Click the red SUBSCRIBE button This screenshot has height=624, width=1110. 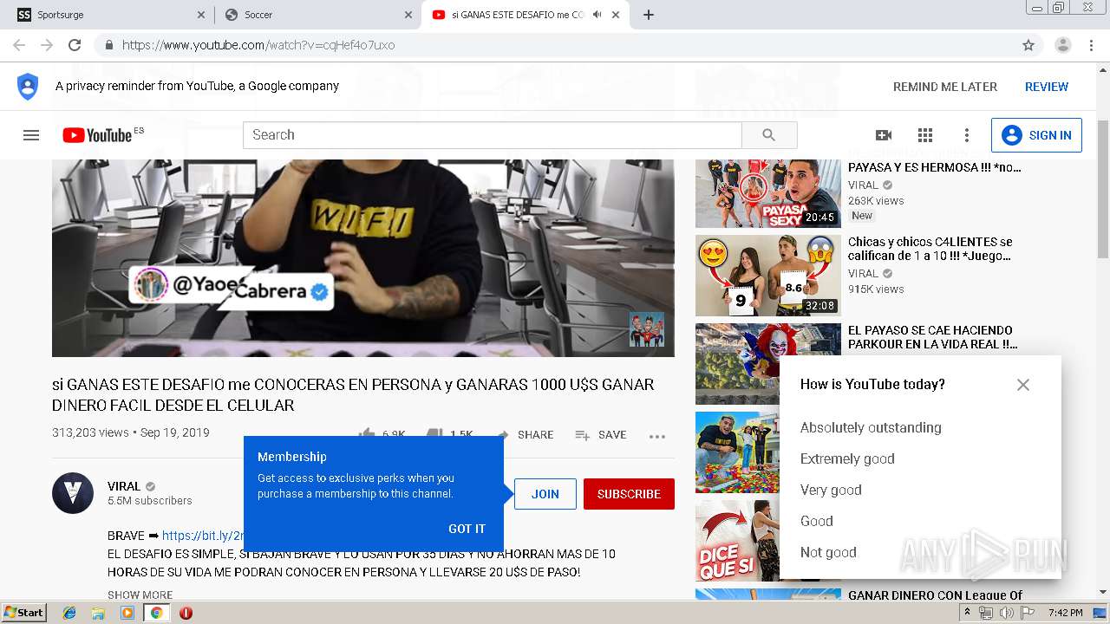point(629,494)
